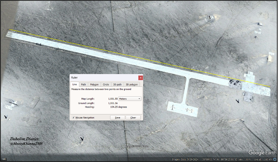This screenshot has height=162, width=278.
Task: Close the Ruler dialog
Action: click(x=140, y=78)
